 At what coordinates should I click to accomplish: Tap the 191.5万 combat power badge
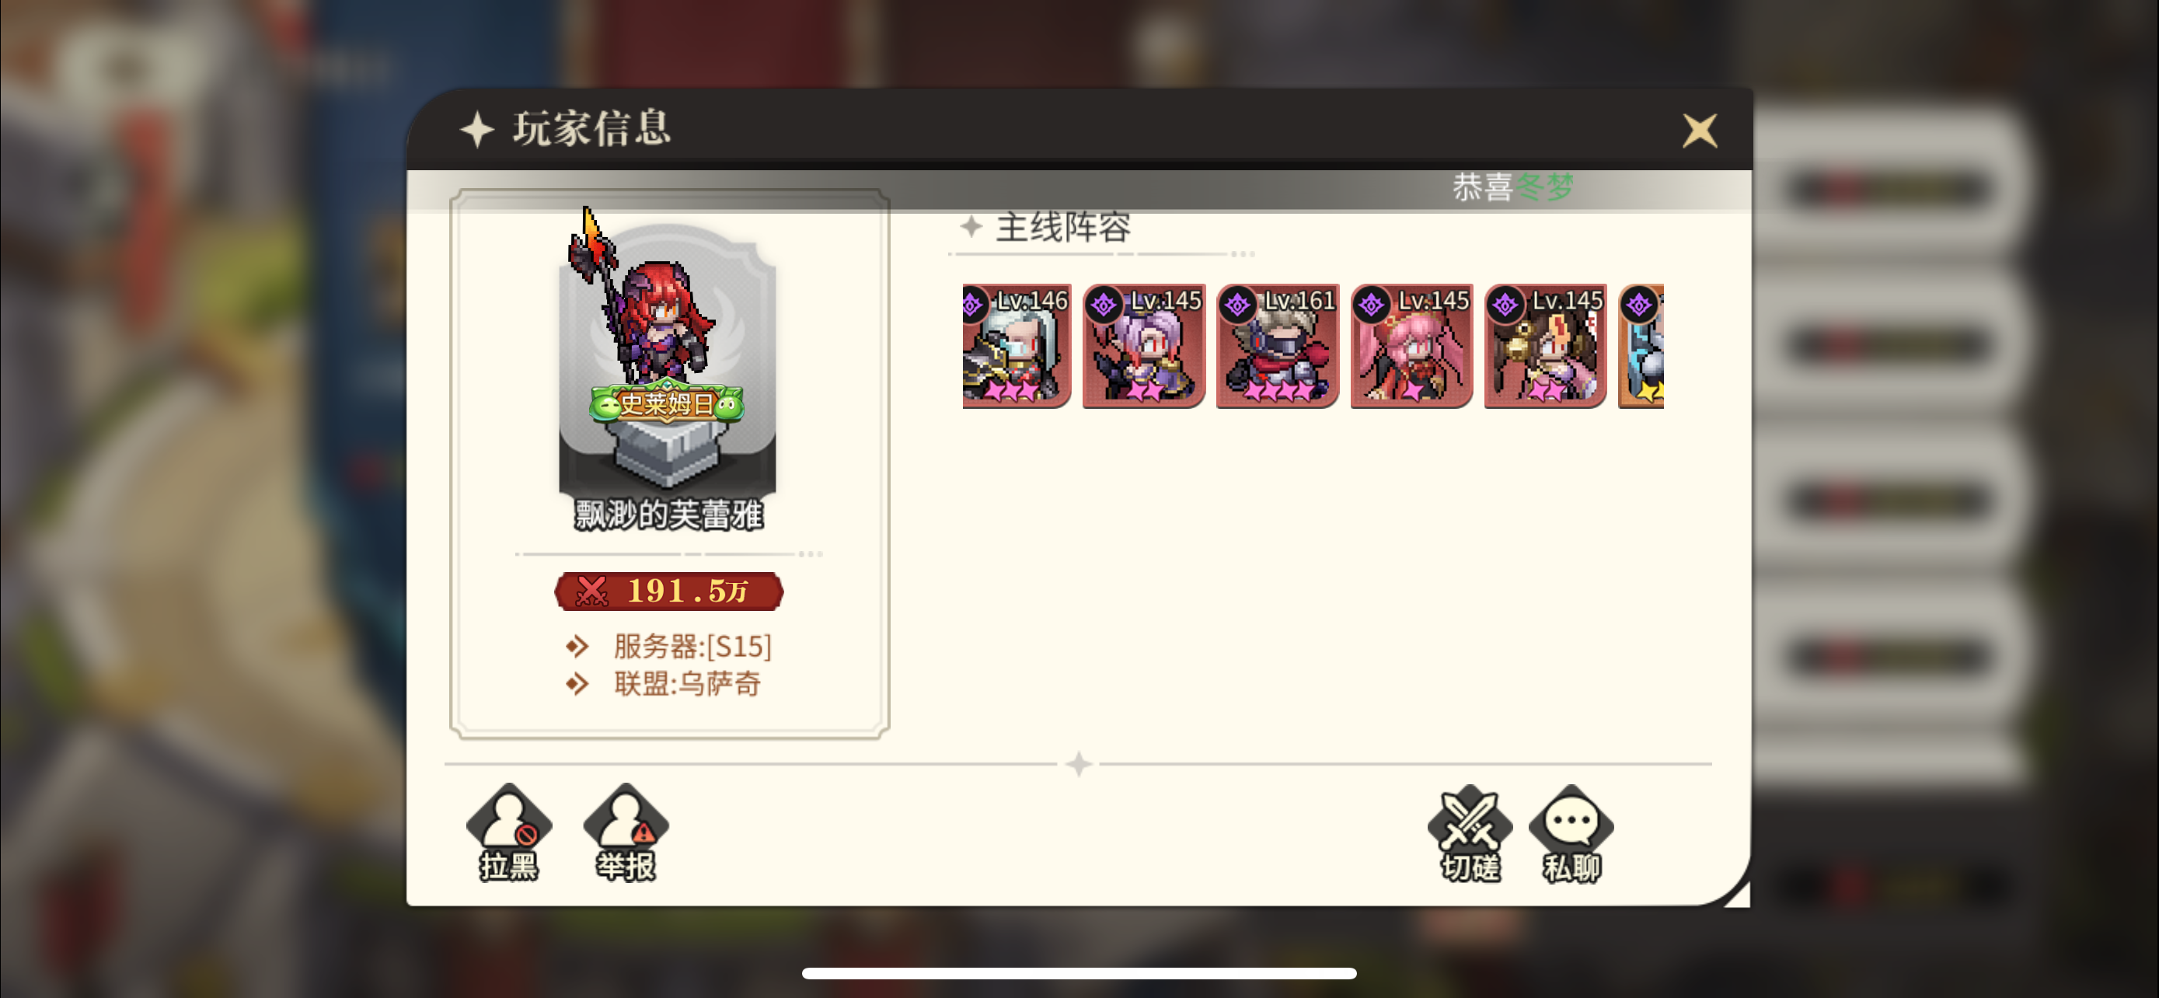click(x=669, y=591)
